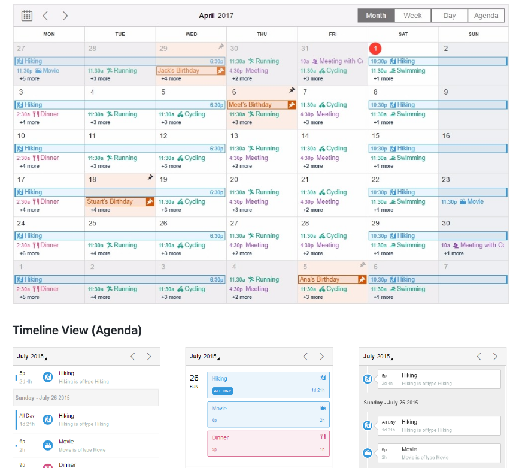Click pin marker on March 29 cell

pyautogui.click(x=221, y=46)
